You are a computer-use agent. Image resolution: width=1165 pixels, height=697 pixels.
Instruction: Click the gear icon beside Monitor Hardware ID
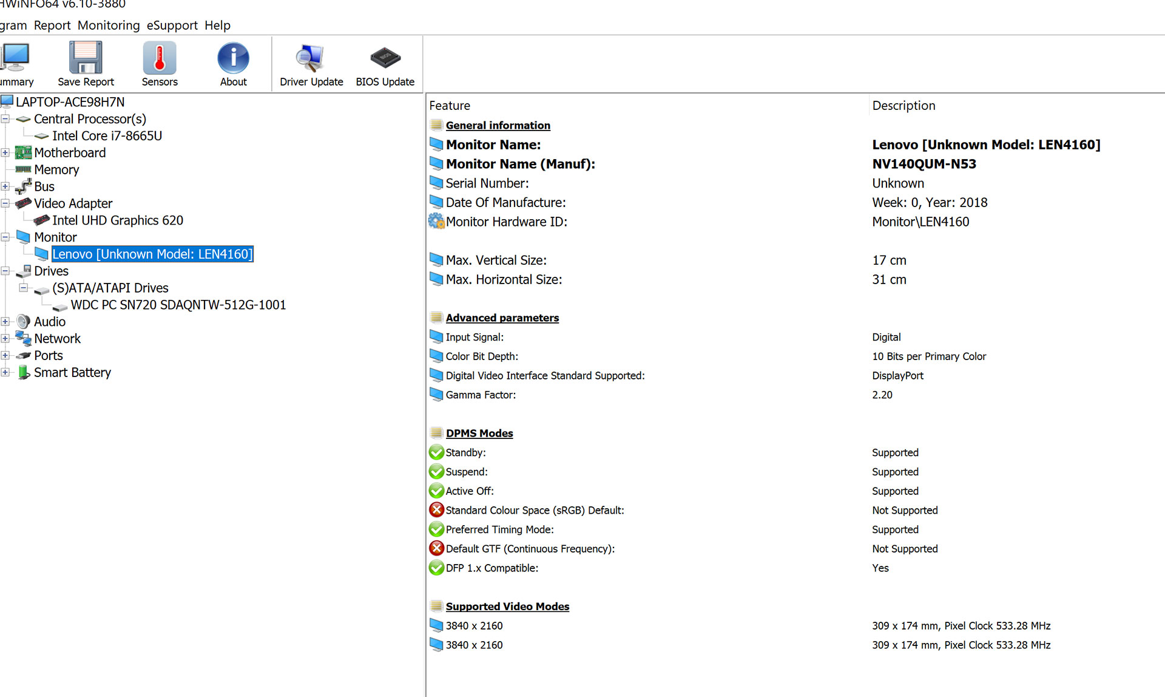coord(436,221)
